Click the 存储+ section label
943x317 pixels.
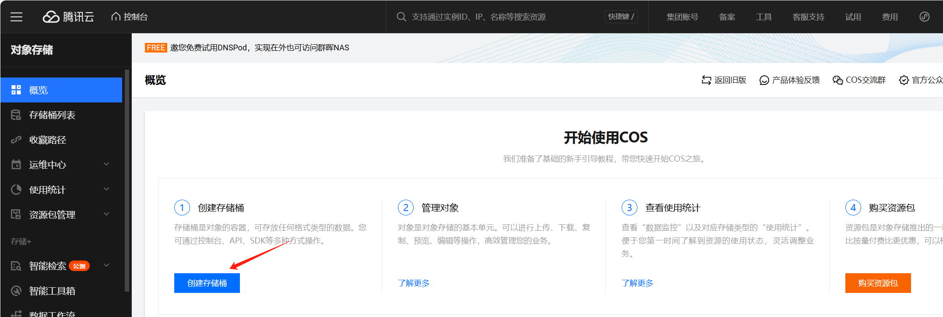(21, 242)
